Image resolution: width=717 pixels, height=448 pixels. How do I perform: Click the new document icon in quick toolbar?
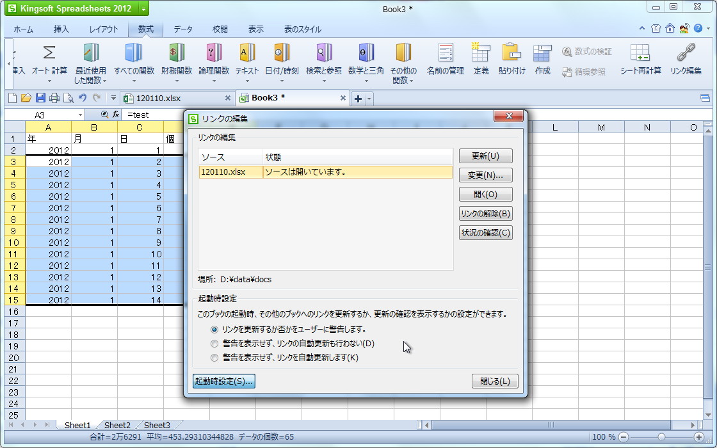13,98
